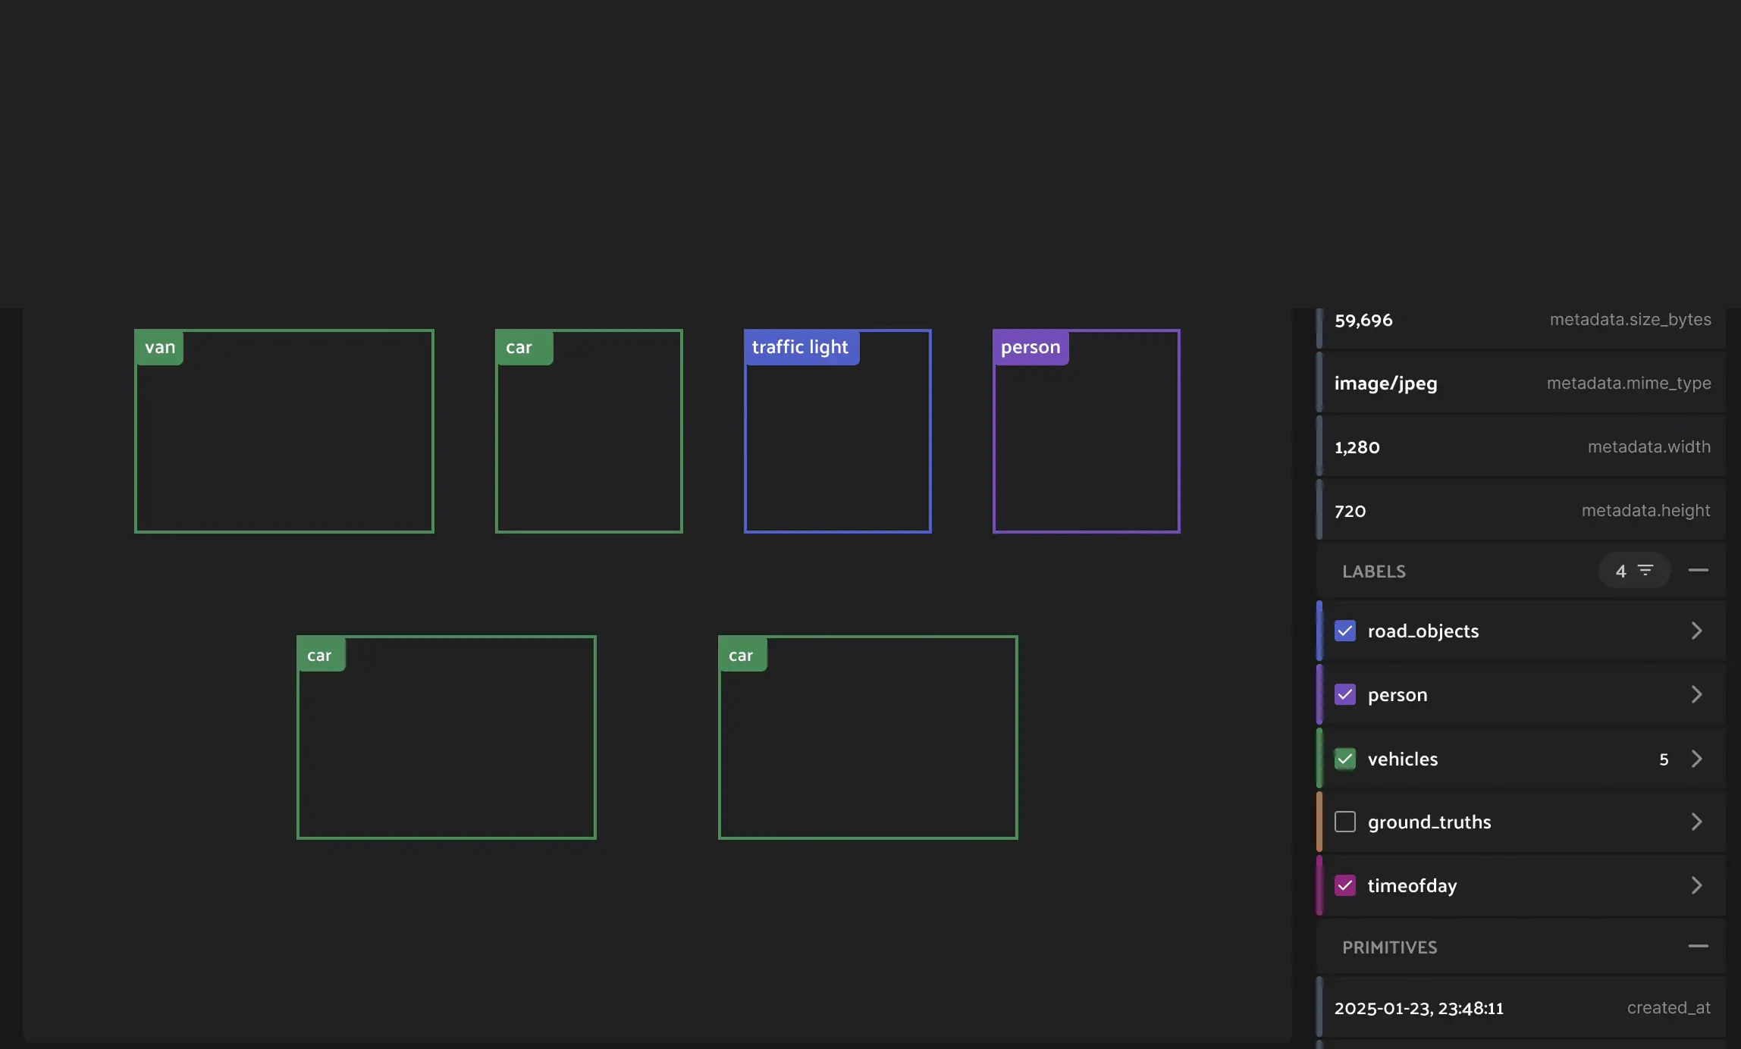Toggle the vehicles label checkbox off
Image resolution: width=1741 pixels, height=1049 pixels.
click(x=1344, y=759)
